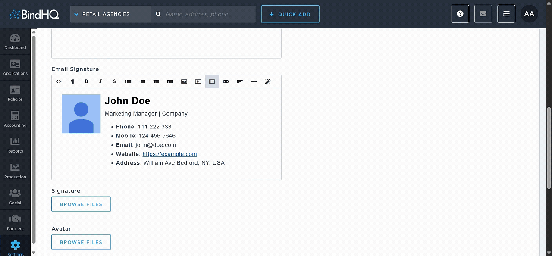The image size is (552, 256).
Task: Go to BindHQ home via logo
Action: point(34,14)
